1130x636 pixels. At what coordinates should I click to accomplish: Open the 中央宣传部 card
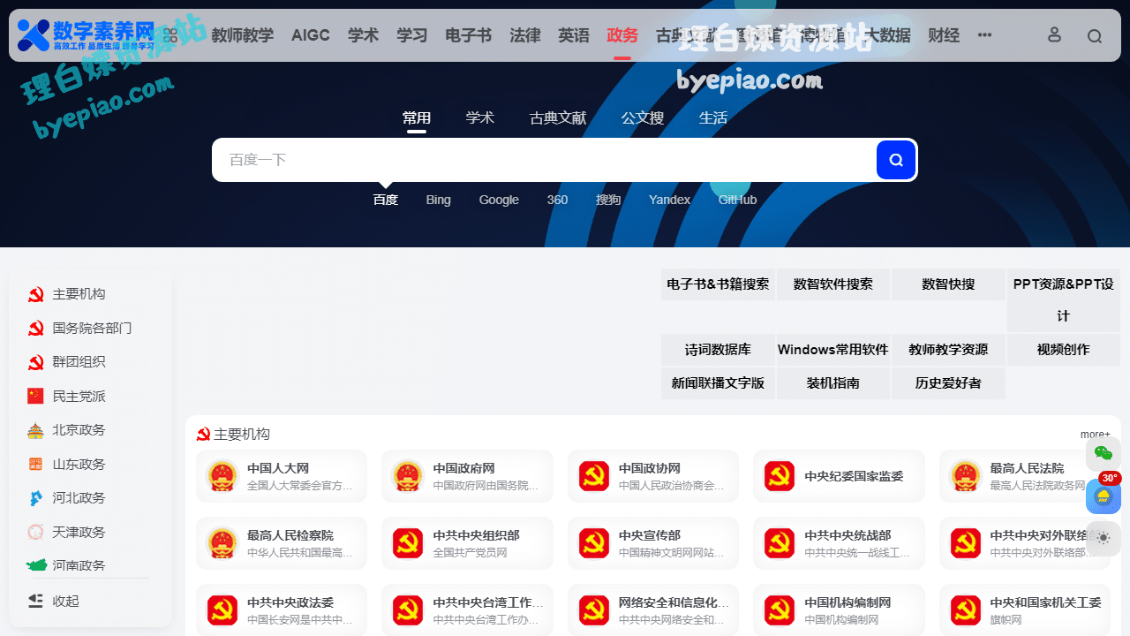(x=653, y=543)
